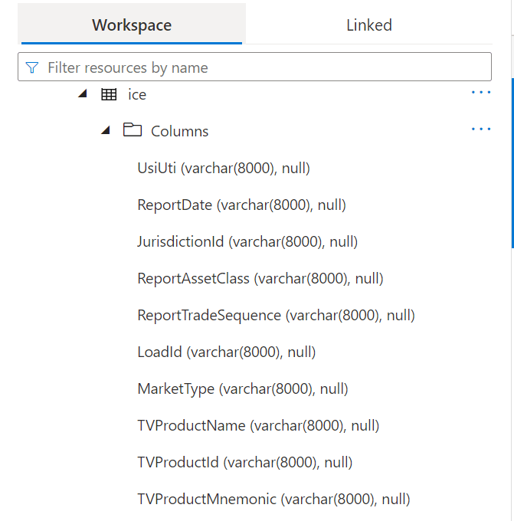This screenshot has width=514, height=521.
Task: Select the JurisdictionId column
Action: (247, 241)
